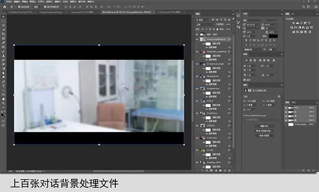Open the layer blend mode dropdown
This screenshot has height=192, width=319.
(205, 24)
